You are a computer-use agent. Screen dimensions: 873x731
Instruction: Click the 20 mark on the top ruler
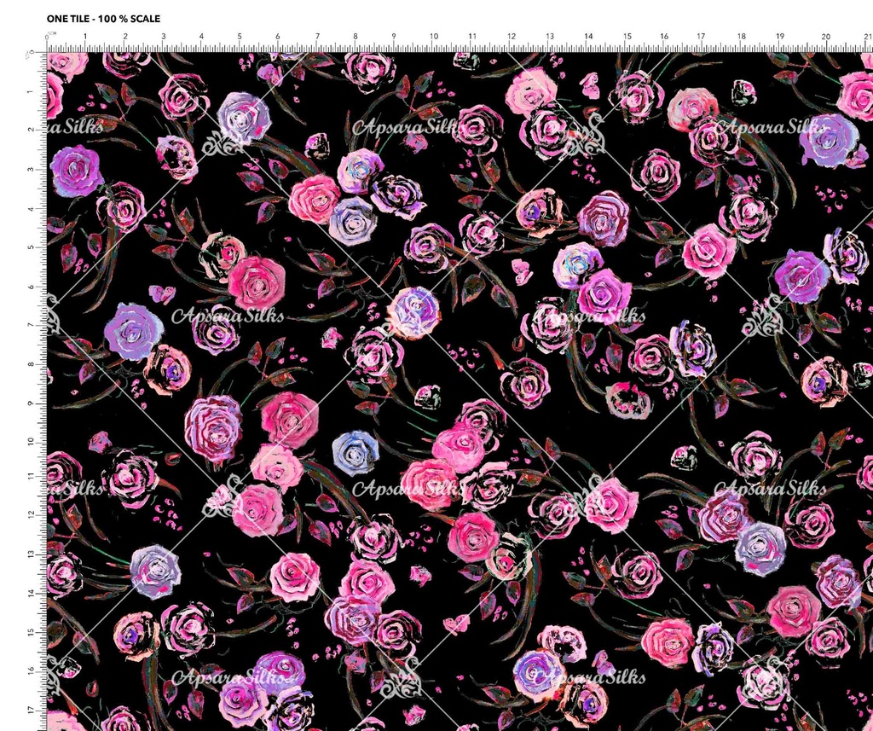click(825, 38)
